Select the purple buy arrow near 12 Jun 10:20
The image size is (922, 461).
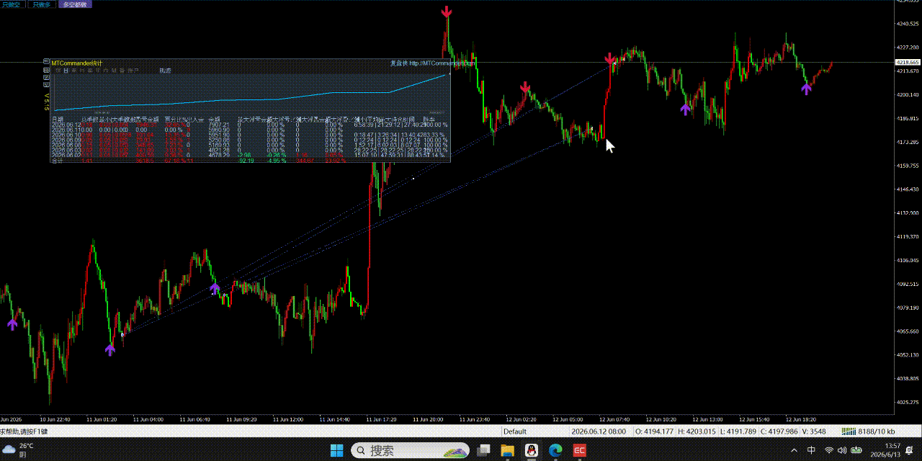pos(686,109)
